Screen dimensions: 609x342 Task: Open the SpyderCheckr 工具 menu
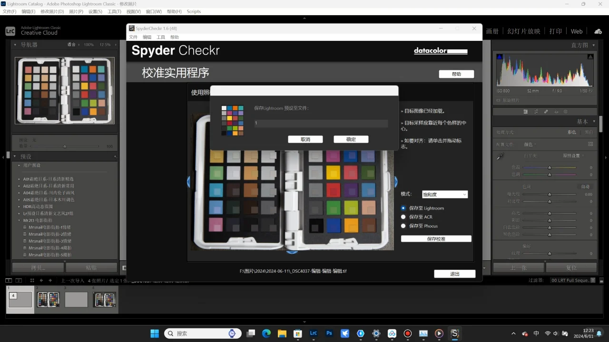coord(161,37)
